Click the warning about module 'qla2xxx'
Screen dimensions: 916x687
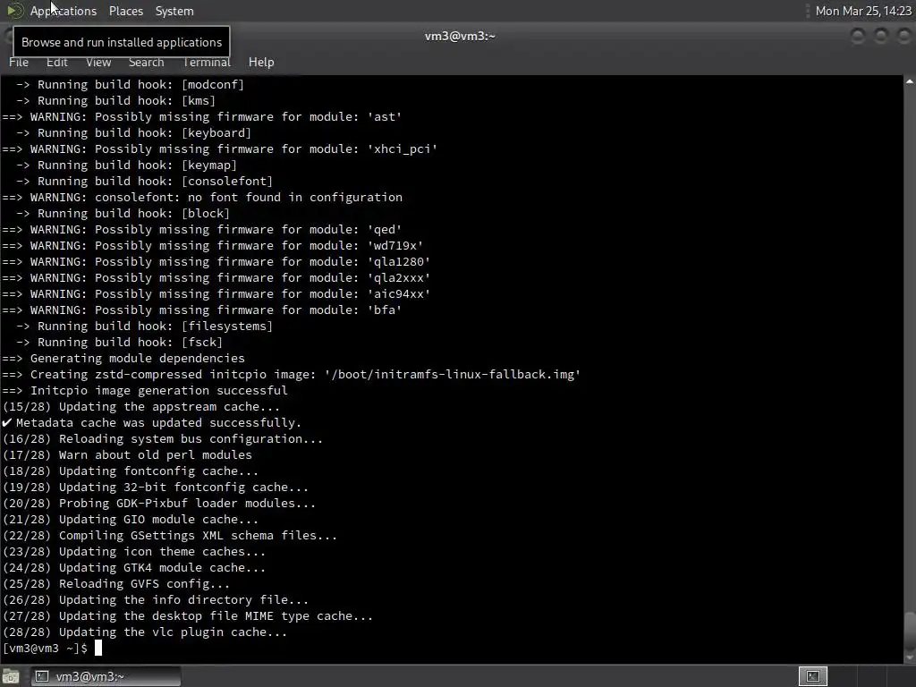point(216,278)
